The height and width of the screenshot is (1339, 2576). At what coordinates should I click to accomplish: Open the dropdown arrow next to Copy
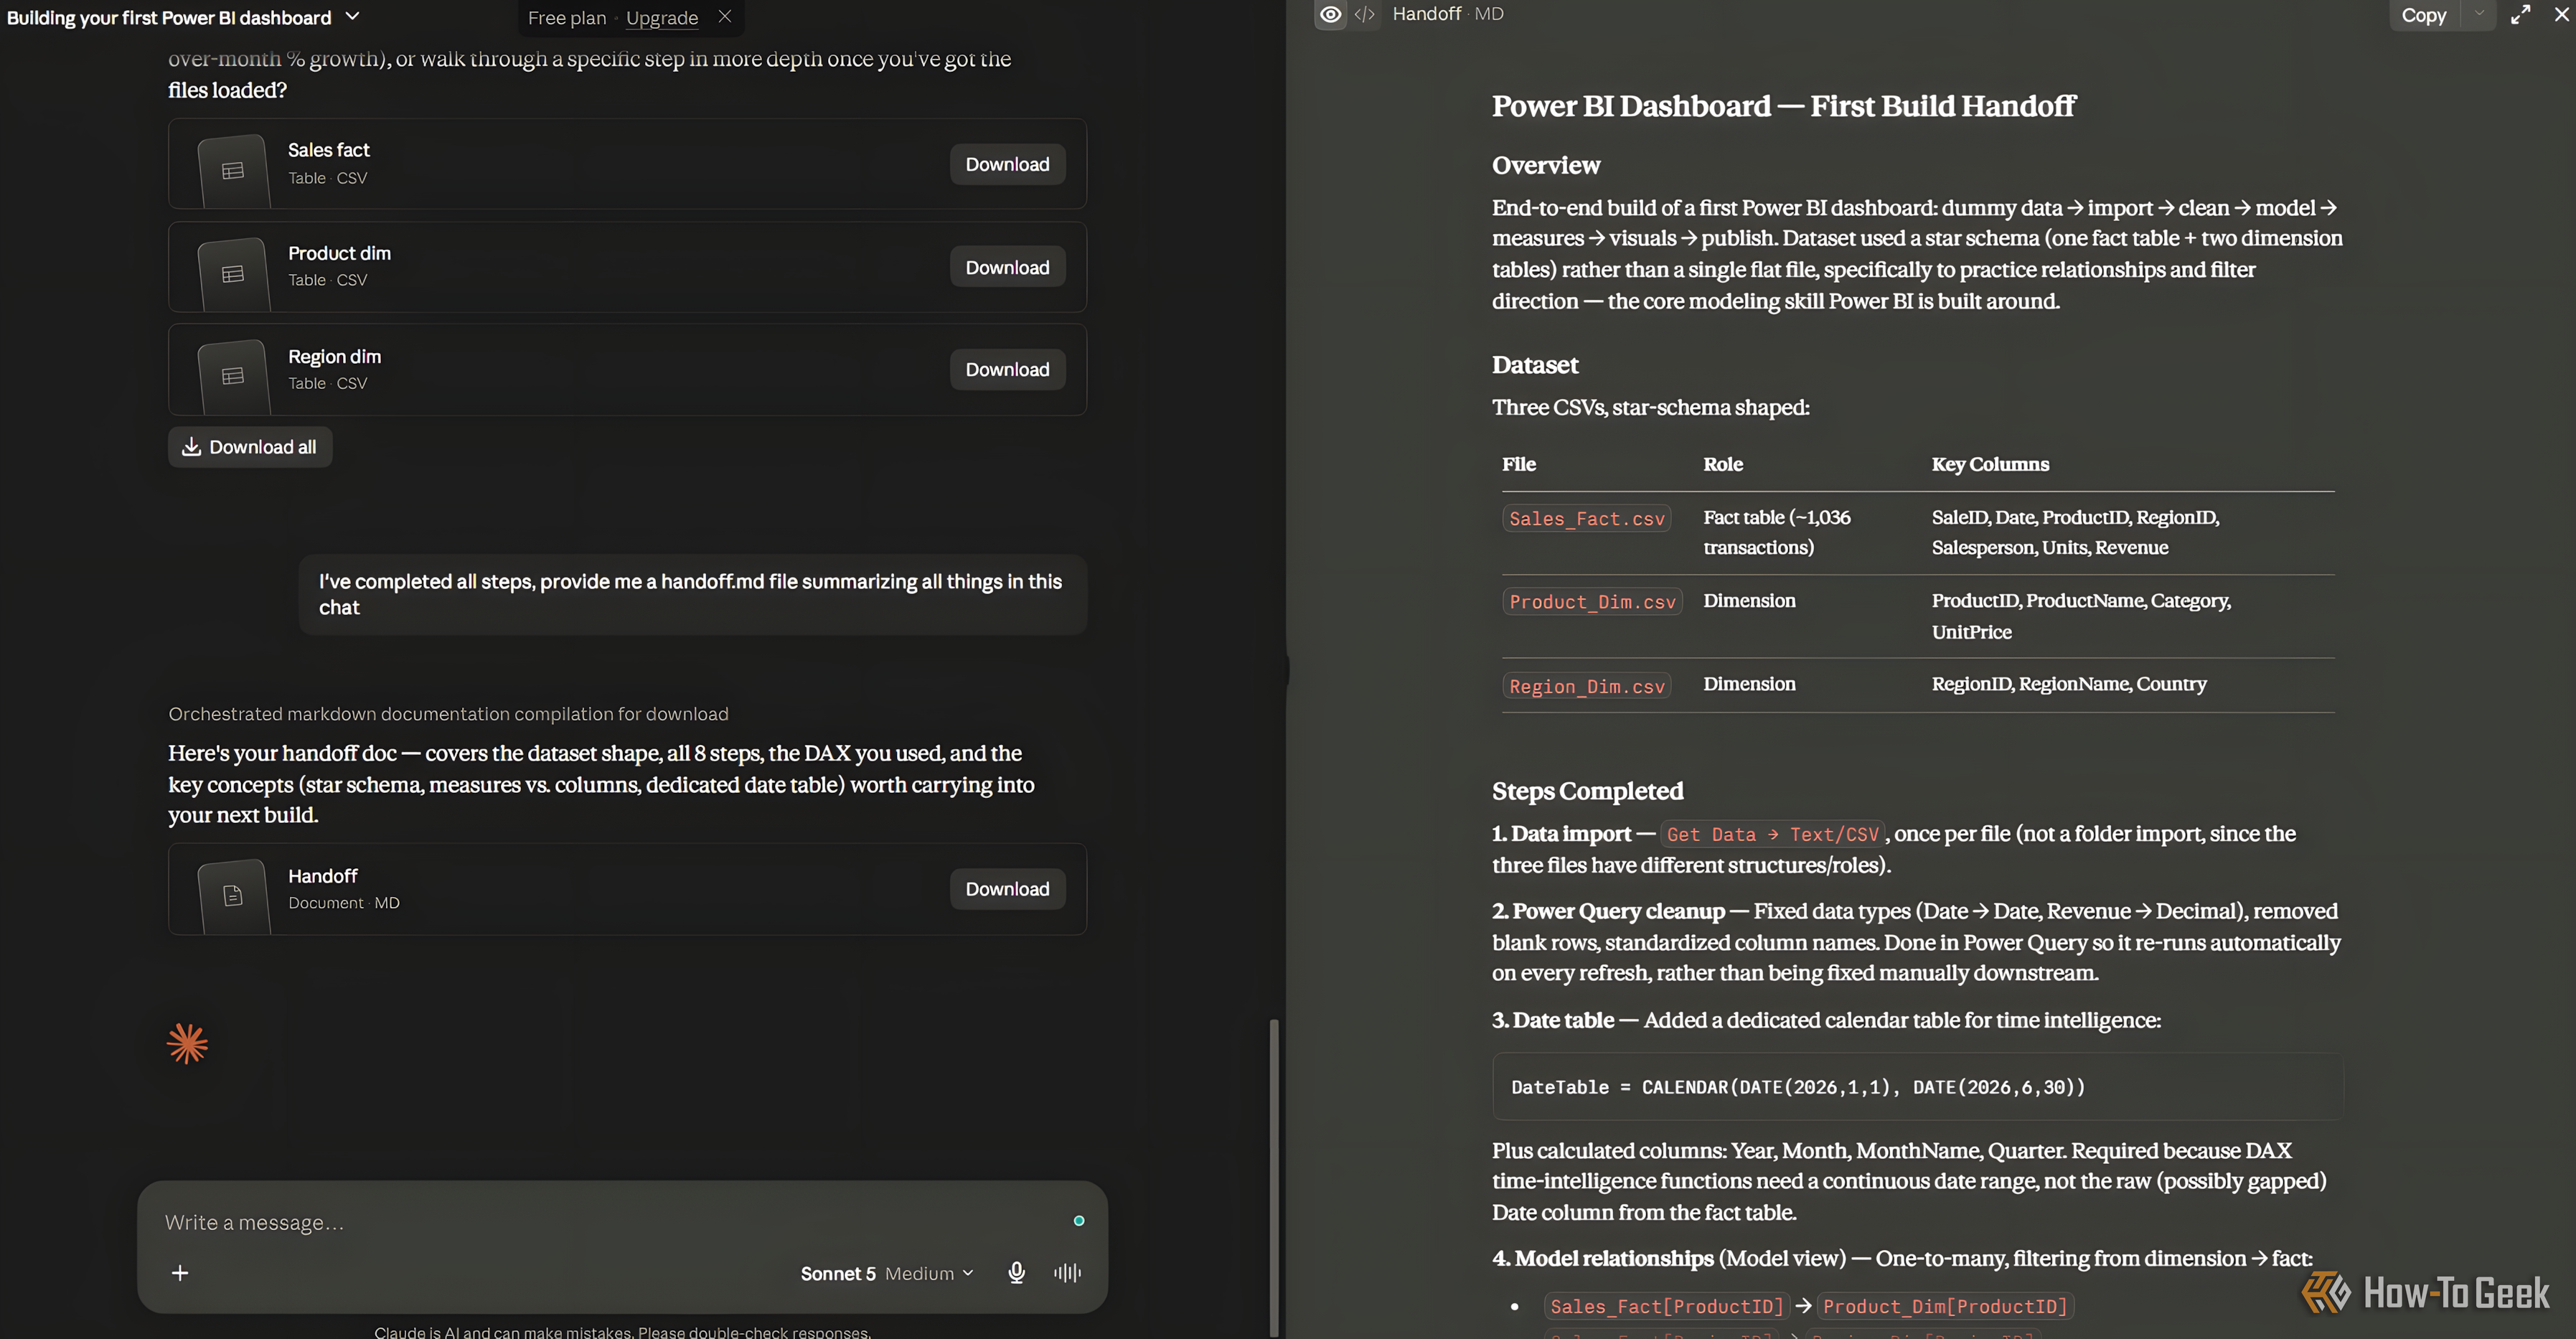pyautogui.click(x=2479, y=14)
